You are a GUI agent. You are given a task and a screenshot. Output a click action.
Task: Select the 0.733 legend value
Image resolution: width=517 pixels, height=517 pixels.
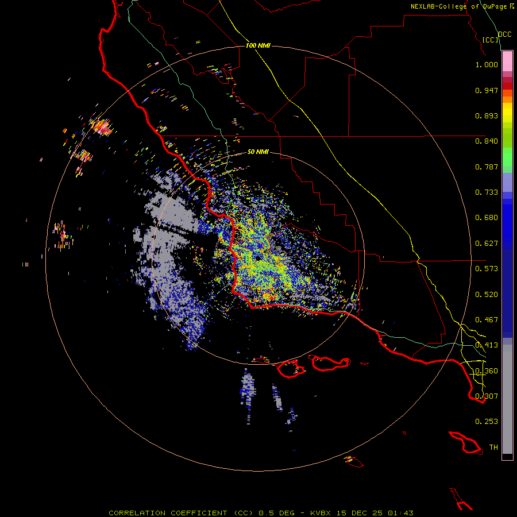pos(487,192)
